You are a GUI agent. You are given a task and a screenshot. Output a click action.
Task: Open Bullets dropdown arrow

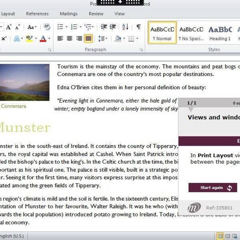click(66, 27)
